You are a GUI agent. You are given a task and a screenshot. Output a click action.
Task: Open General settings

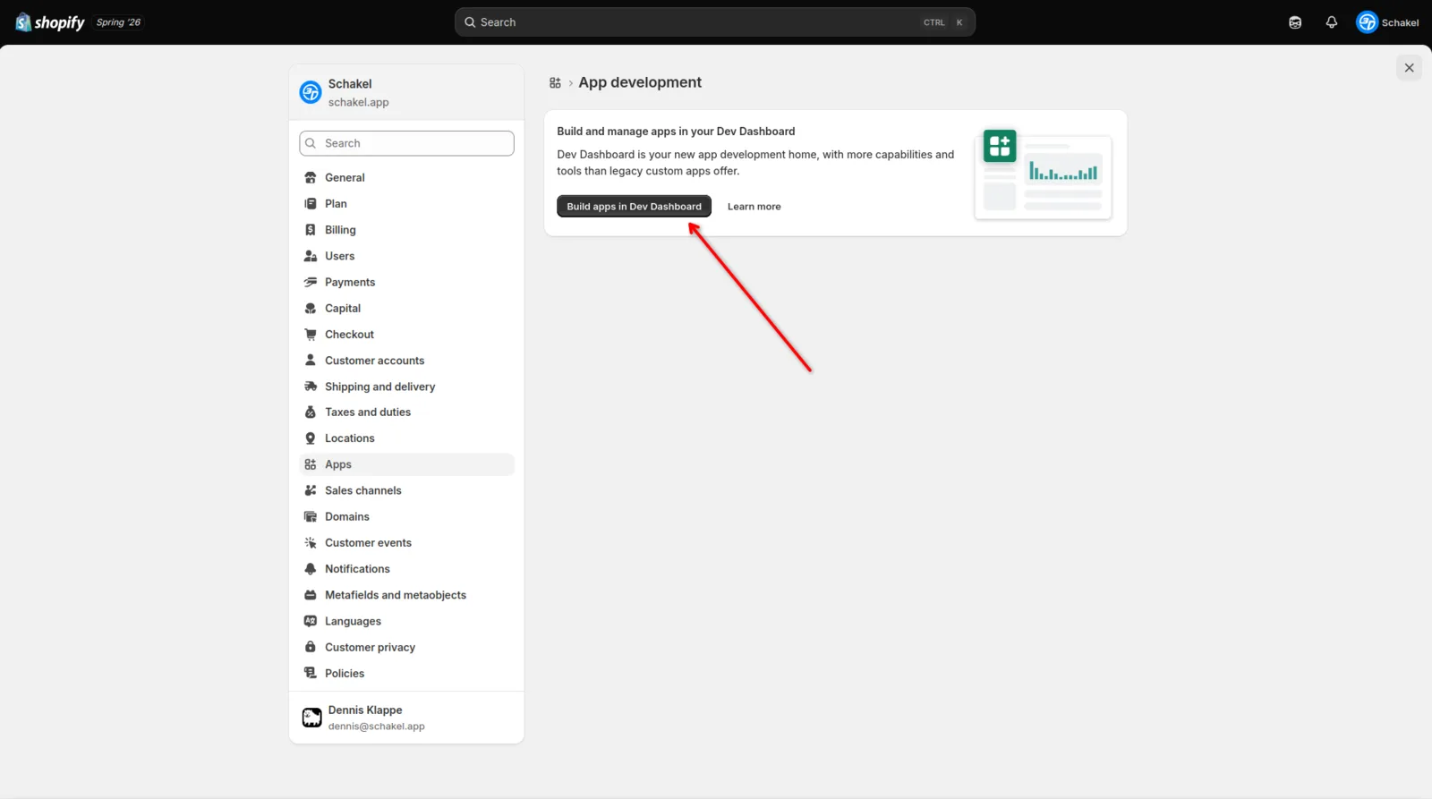406,177
